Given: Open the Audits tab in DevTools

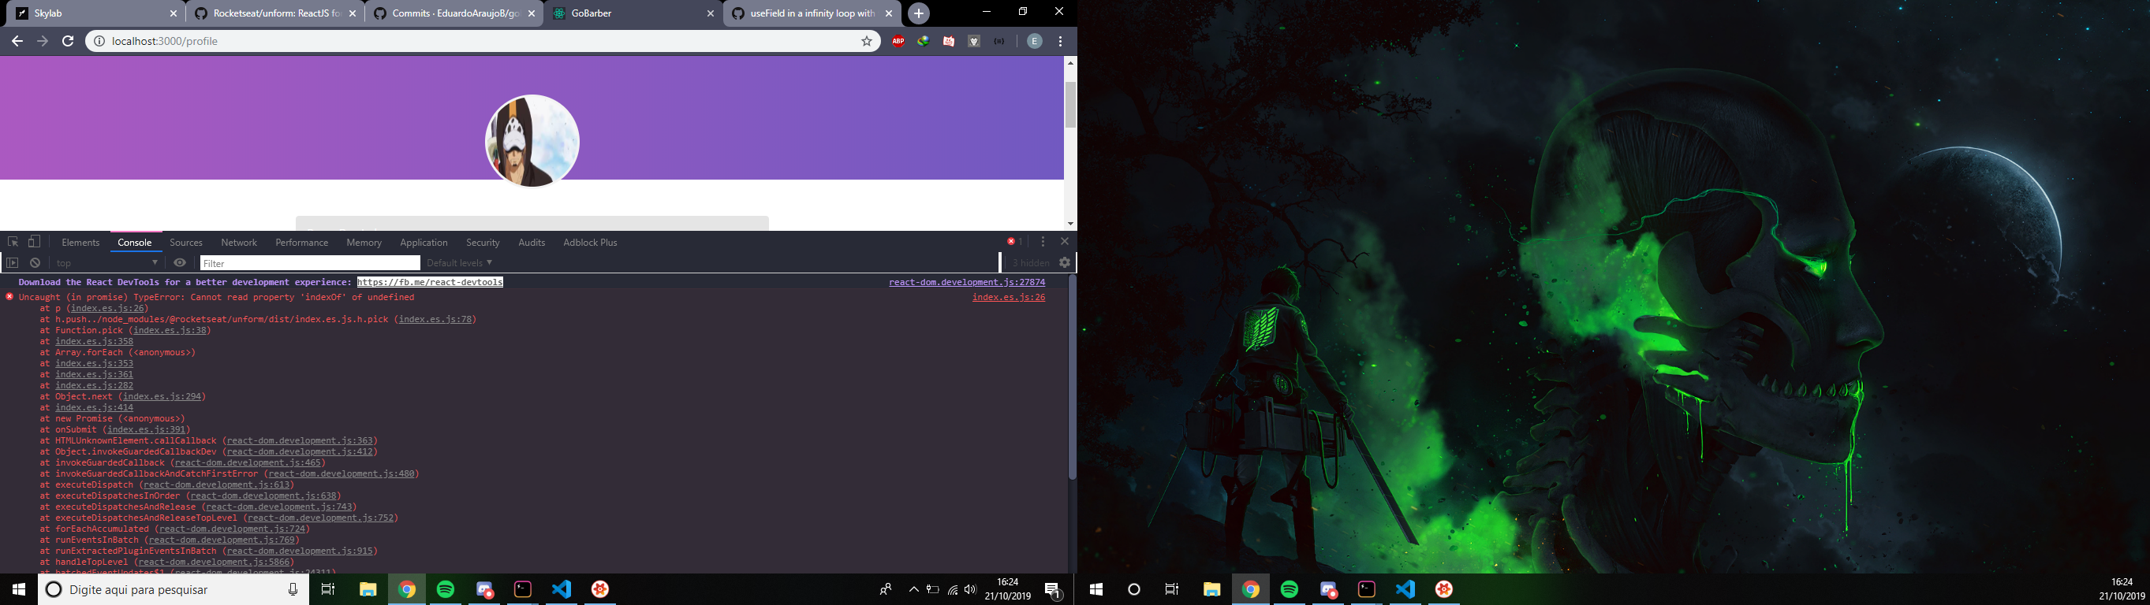Looking at the screenshot, I should coord(532,243).
